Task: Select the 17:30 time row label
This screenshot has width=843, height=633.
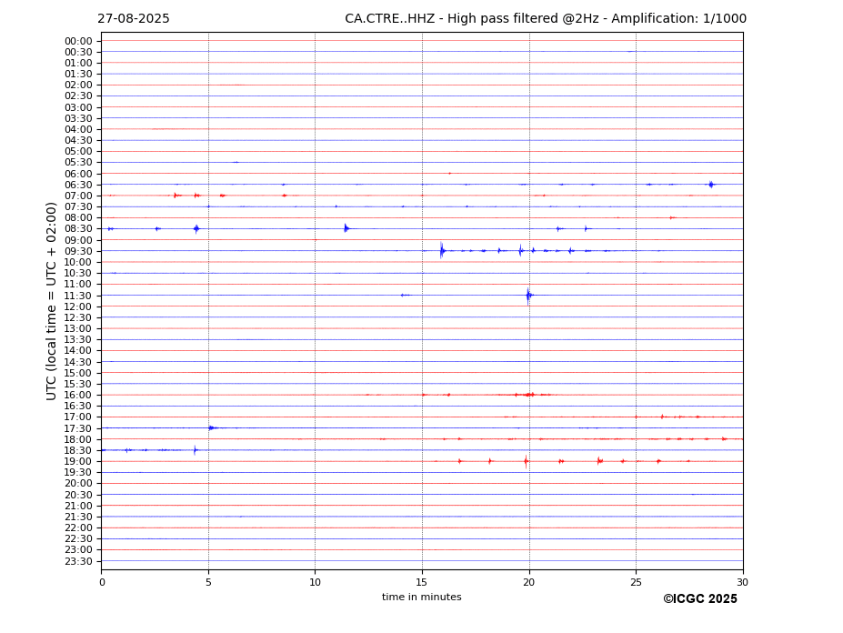Action: pyautogui.click(x=78, y=428)
